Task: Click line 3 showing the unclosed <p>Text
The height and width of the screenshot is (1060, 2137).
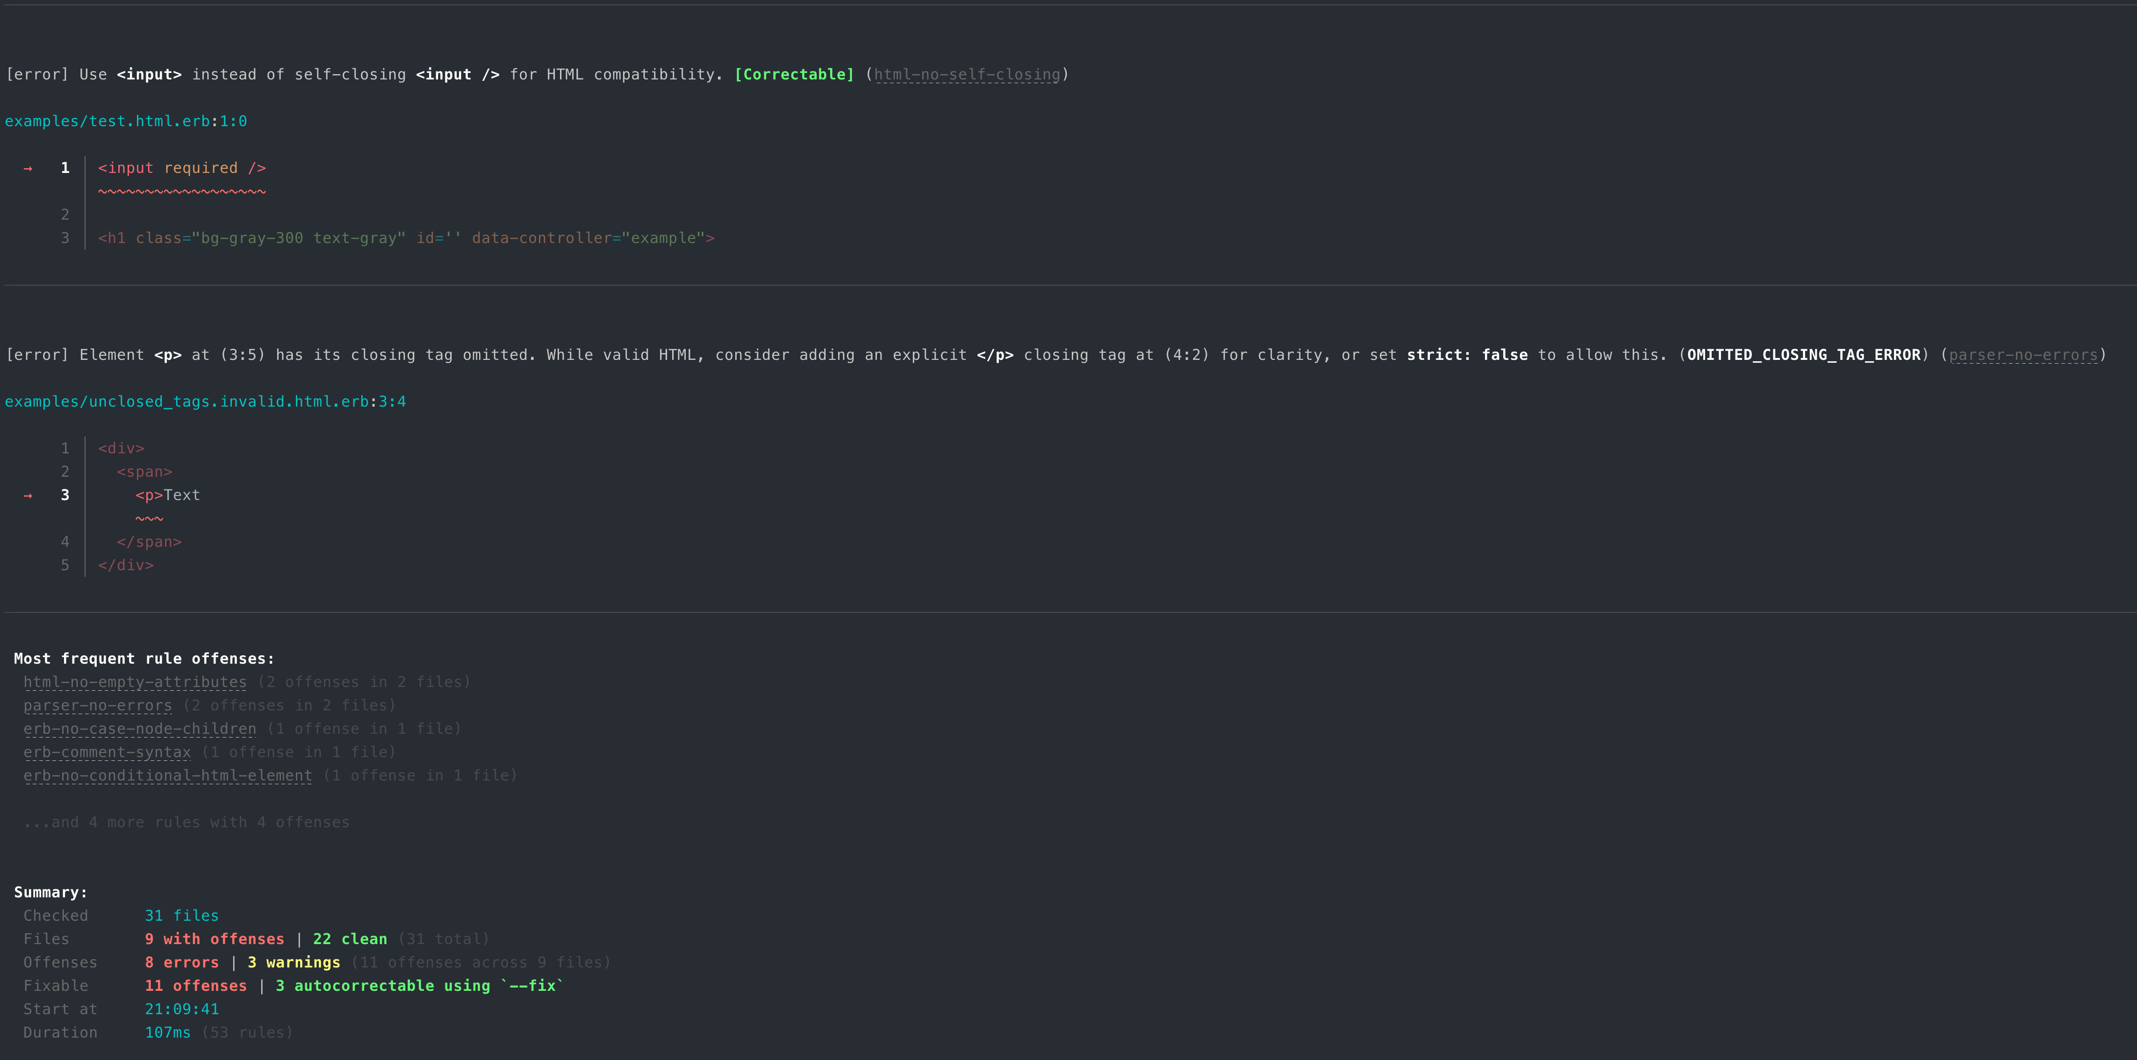Action: tap(166, 495)
